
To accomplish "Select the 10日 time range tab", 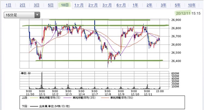I will [x=65, y=5].
